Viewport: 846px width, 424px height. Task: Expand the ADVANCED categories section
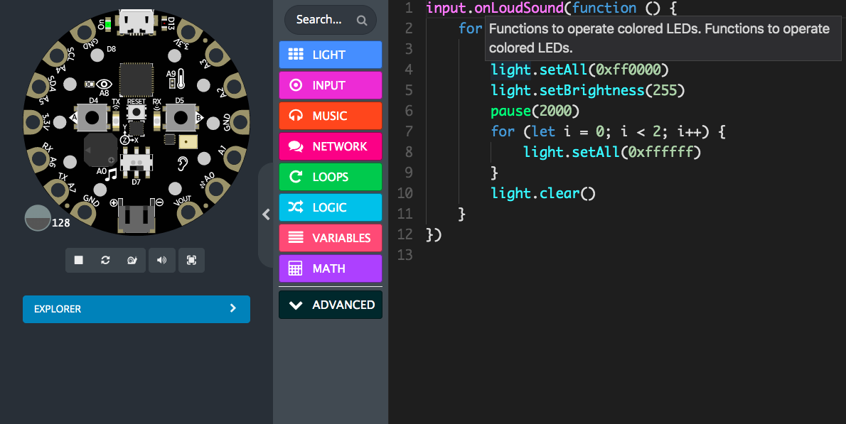(x=330, y=305)
